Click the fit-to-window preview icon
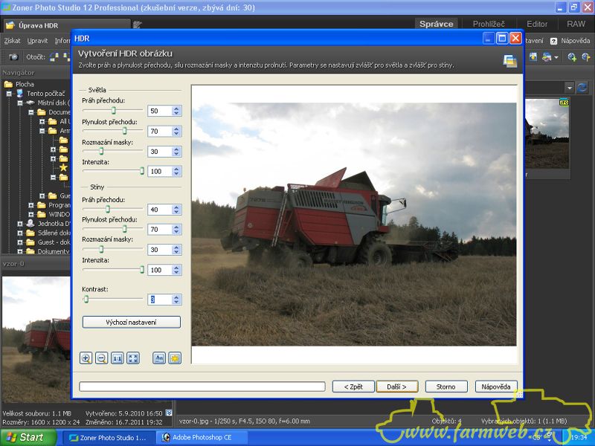This screenshot has width=595, height=446. [x=133, y=358]
